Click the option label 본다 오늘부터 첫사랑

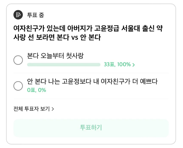click(55, 56)
